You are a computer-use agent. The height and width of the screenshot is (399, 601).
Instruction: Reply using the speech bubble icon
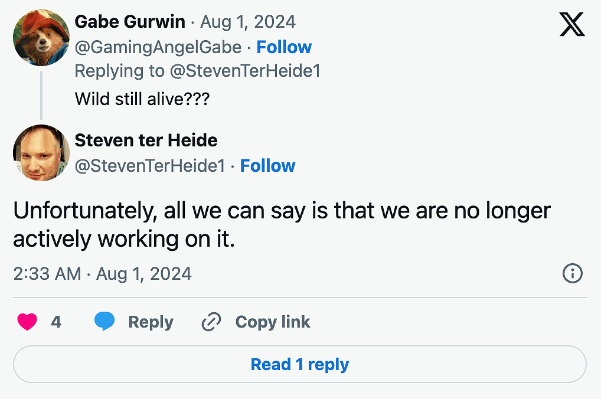(x=104, y=322)
